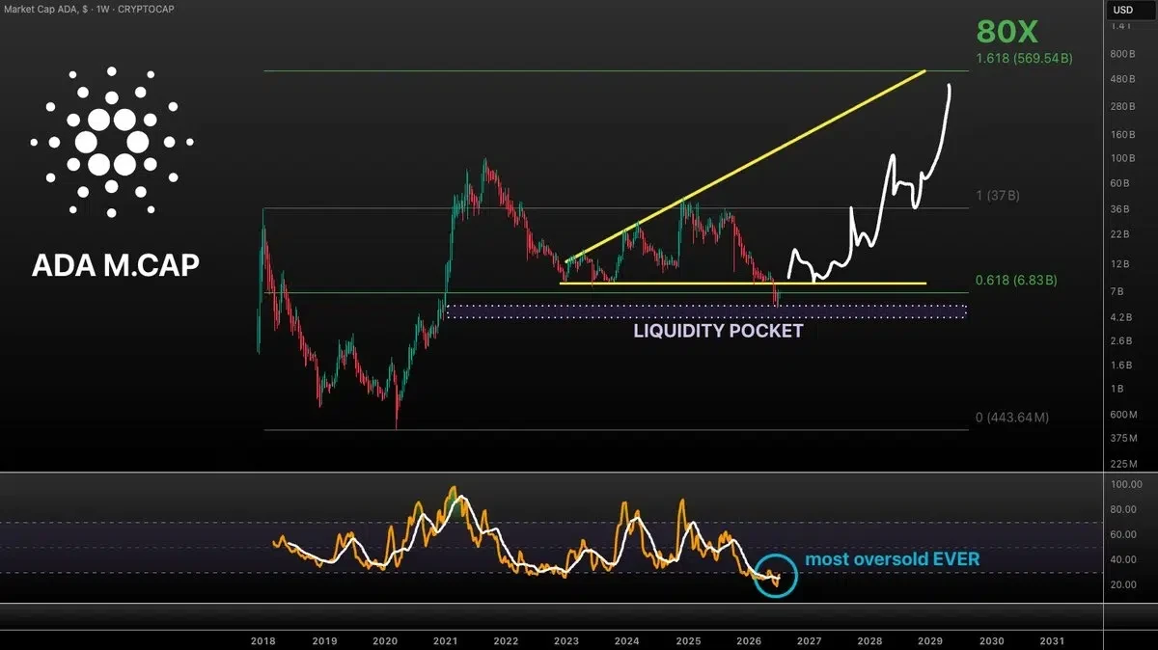
Task: Click the Cardano logo image
Action: 112,141
